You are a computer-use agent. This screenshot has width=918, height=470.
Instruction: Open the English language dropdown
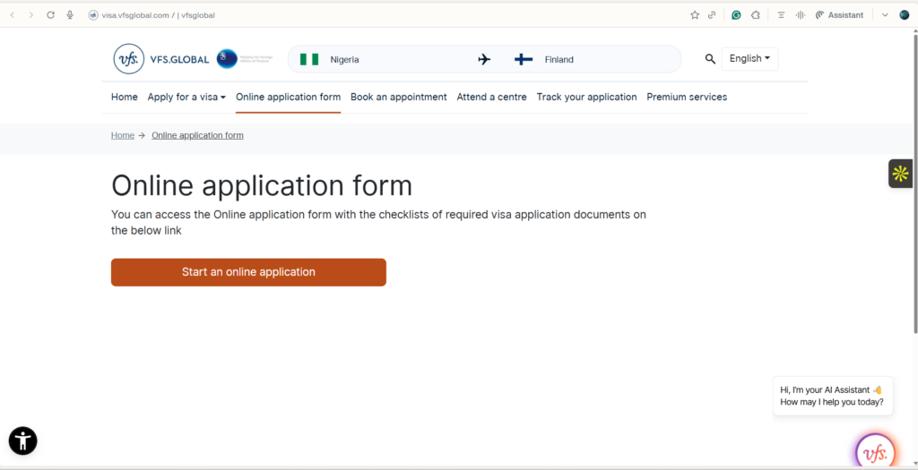coord(750,58)
